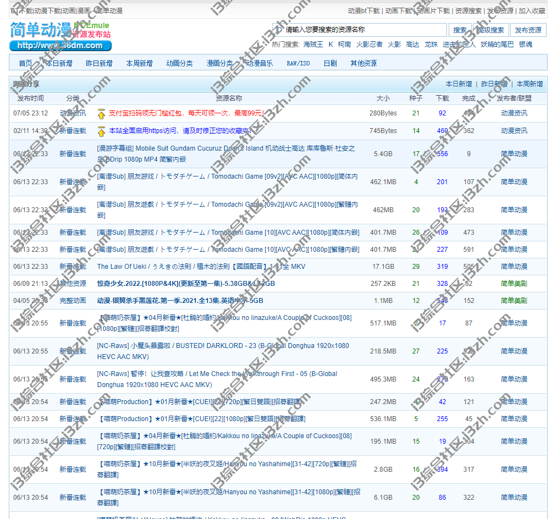Open 本周新增 in the navigation bar
Viewport: 557px width, 519px height.
click(x=139, y=63)
